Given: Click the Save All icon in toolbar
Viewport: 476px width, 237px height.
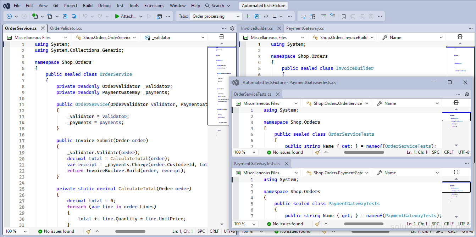Looking at the screenshot, I should coord(74,16).
